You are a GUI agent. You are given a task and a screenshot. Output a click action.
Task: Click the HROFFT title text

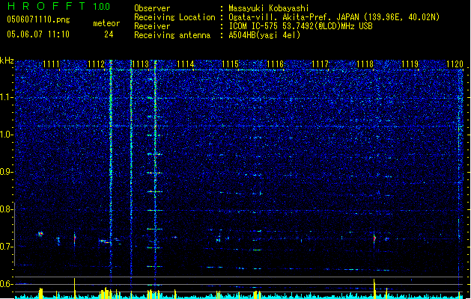pos(46,6)
